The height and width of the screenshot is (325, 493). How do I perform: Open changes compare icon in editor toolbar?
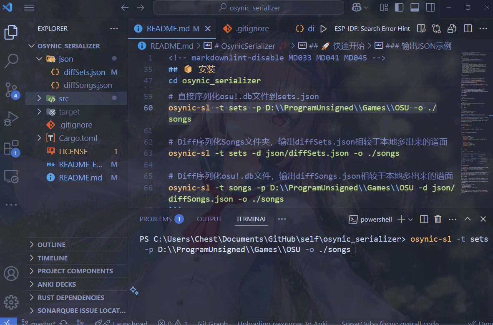(436, 29)
